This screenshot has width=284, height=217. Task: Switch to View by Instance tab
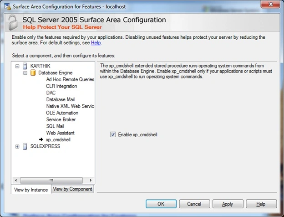(31, 190)
